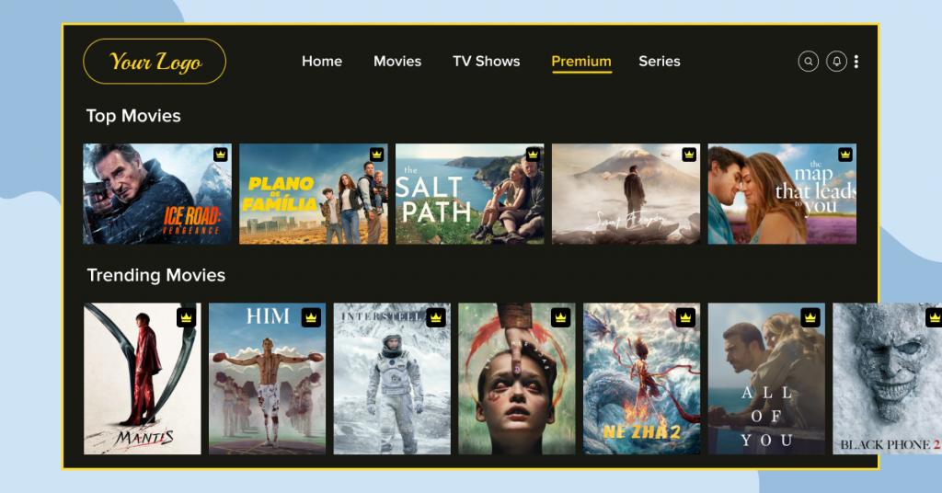
Task: Open search with the magnifier icon
Action: click(x=808, y=62)
